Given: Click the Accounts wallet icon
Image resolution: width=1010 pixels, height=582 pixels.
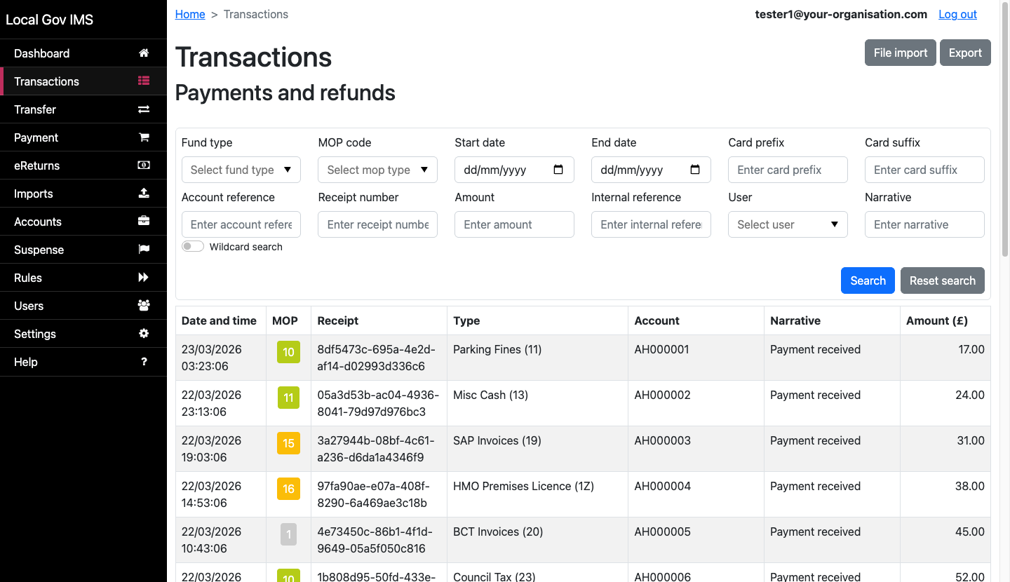Looking at the screenshot, I should (x=144, y=222).
